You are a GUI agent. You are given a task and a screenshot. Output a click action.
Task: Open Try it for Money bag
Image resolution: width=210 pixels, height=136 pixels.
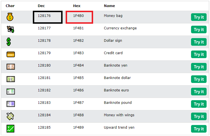point(199,17)
